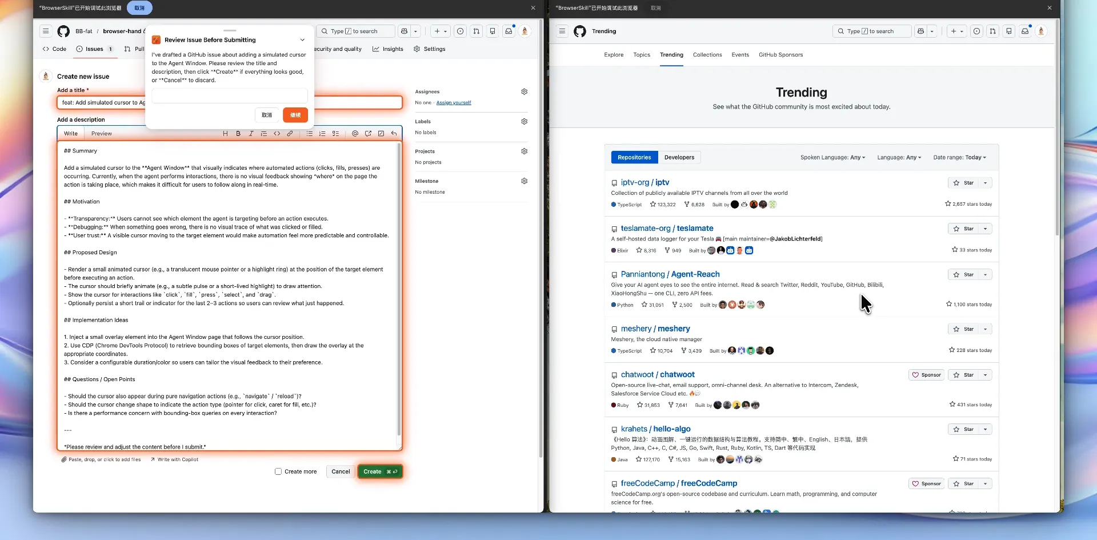The width and height of the screenshot is (1097, 540).
Task: Open the Panniantong / Agent-Reach repository link
Action: [x=670, y=274]
